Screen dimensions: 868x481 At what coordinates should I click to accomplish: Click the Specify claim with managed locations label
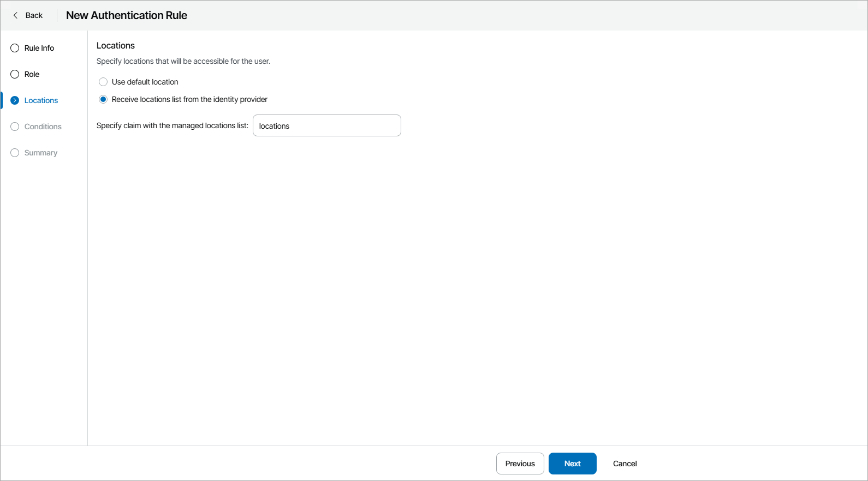[x=172, y=125]
